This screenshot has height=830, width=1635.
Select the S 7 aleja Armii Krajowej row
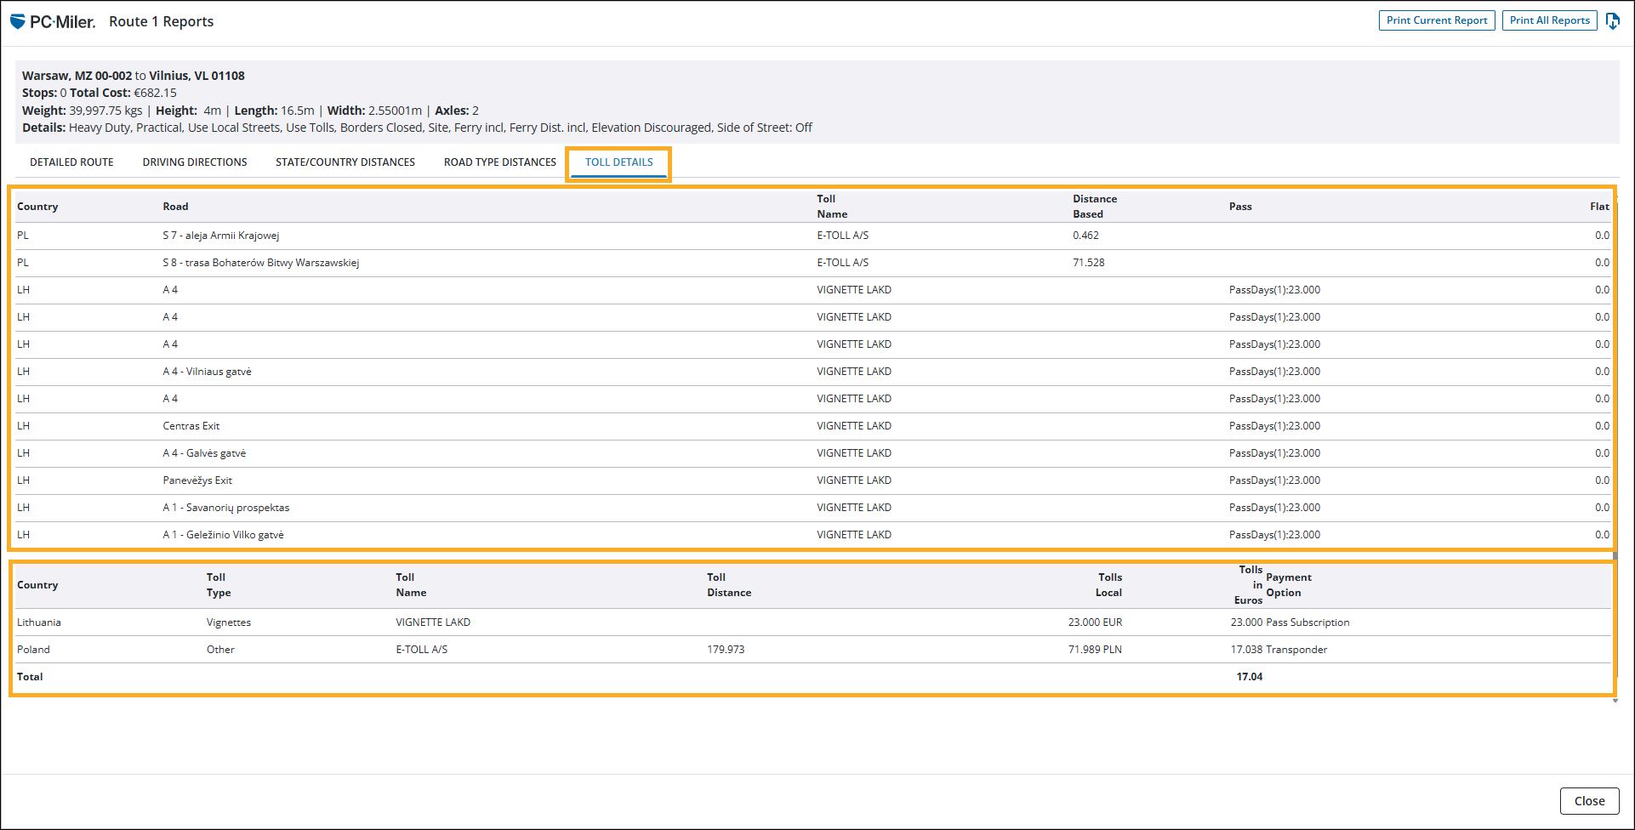(x=221, y=236)
